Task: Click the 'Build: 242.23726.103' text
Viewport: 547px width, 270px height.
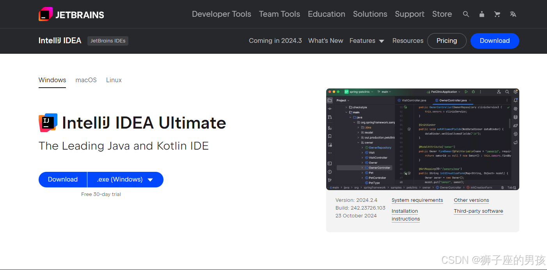Action: coord(361,208)
